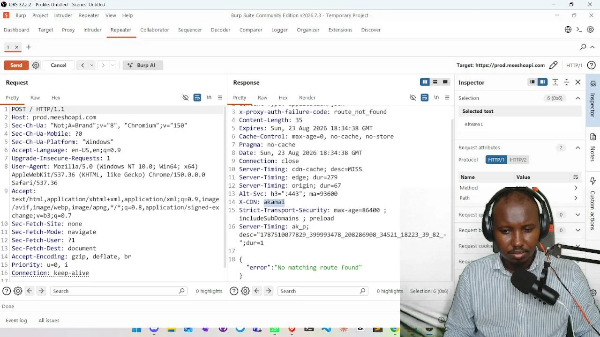Go forward to next request in history
This screenshot has height=337, width=600.
[x=103, y=65]
